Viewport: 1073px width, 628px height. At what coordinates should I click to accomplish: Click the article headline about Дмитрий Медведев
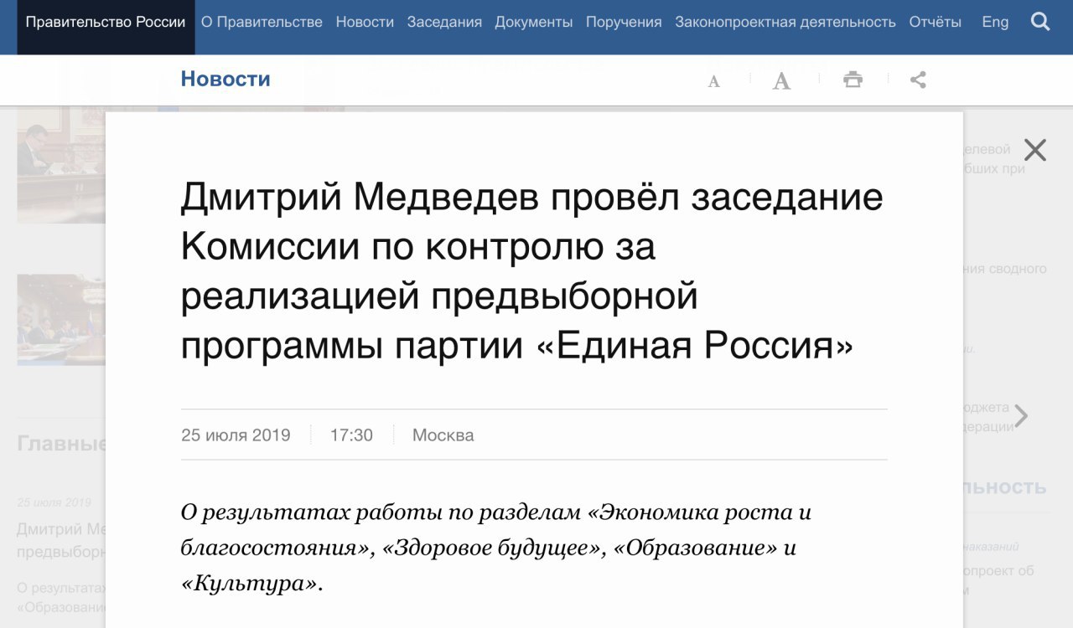click(x=532, y=271)
